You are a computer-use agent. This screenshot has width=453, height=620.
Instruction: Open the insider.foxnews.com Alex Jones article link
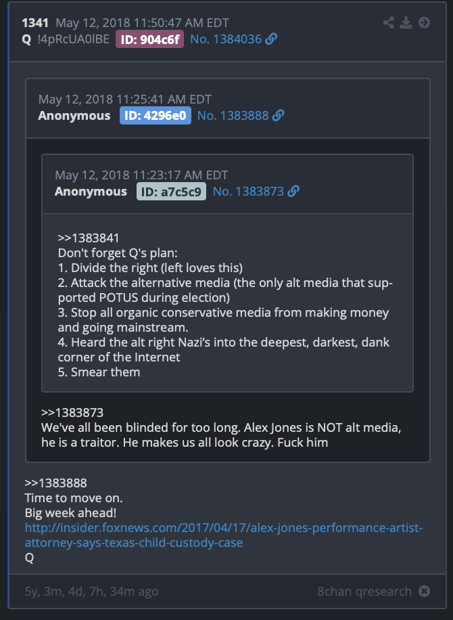pos(224,535)
